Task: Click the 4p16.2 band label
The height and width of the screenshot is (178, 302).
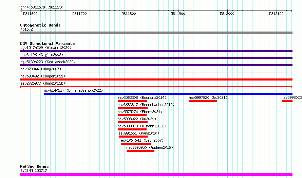Action: [26, 29]
